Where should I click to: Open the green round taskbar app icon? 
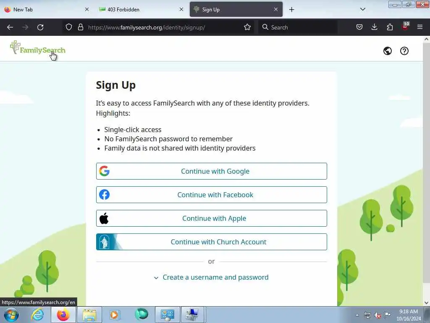pyautogui.click(x=142, y=315)
